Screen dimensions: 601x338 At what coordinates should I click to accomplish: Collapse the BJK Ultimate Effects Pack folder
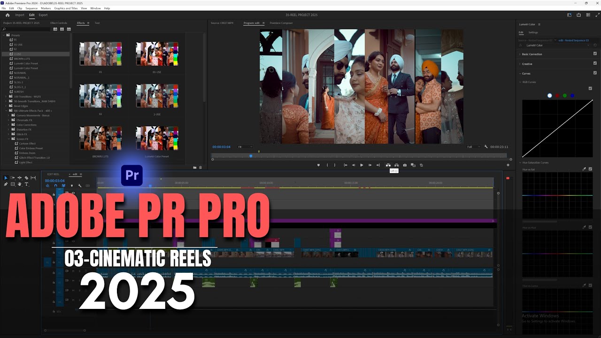pos(5,110)
